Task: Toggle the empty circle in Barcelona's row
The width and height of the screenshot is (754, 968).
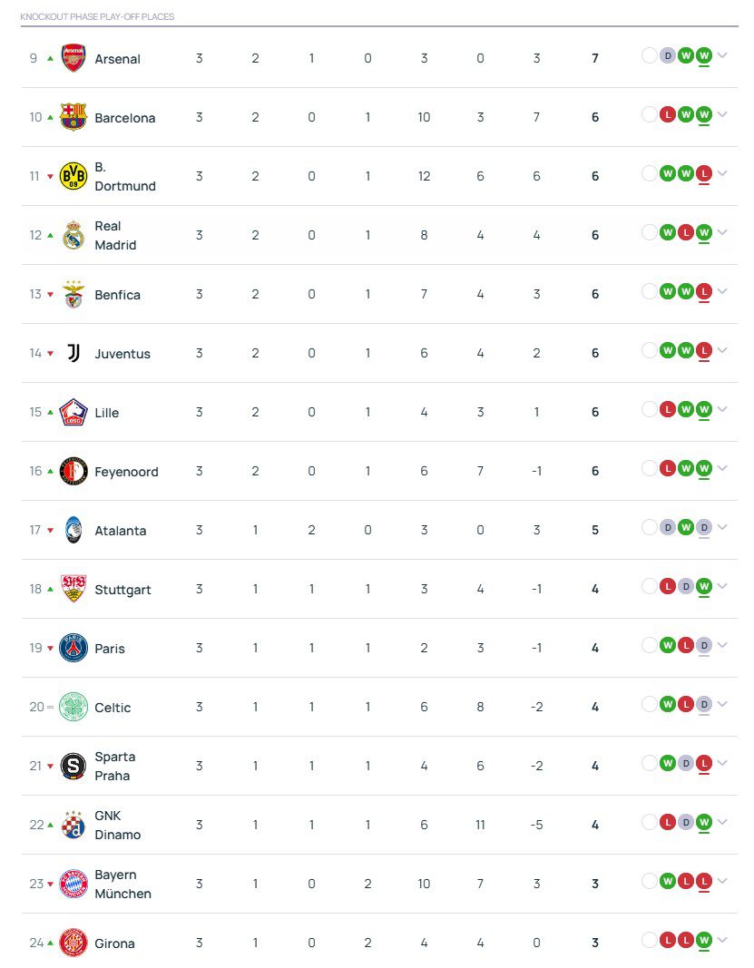Action: click(x=649, y=114)
